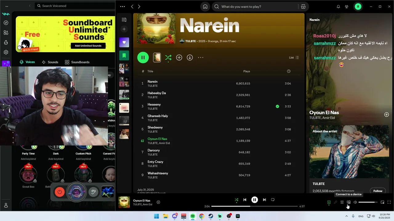Open the green bookmark Your Episodes item
394x221 pixels.
[x=124, y=56]
